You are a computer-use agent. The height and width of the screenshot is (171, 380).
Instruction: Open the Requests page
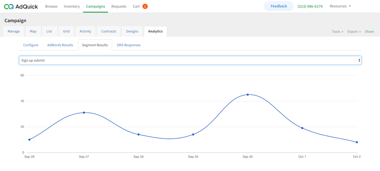pos(119,6)
